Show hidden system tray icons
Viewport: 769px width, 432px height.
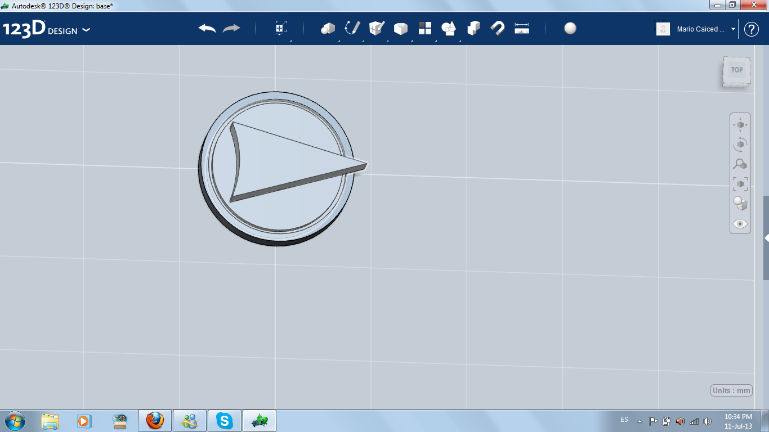[640, 421]
